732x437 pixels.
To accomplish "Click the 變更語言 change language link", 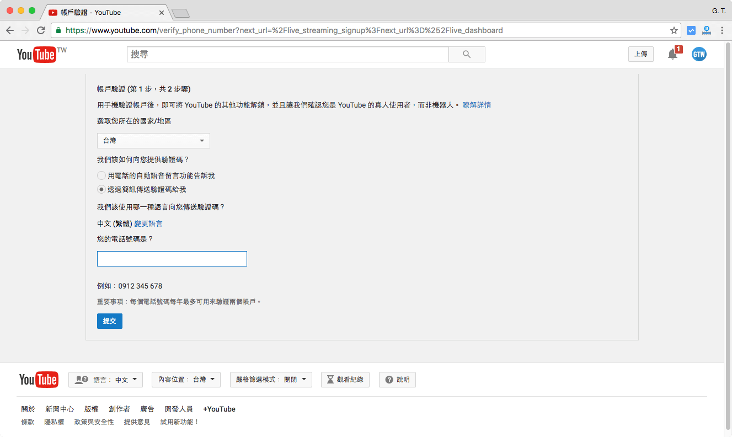I will click(148, 223).
